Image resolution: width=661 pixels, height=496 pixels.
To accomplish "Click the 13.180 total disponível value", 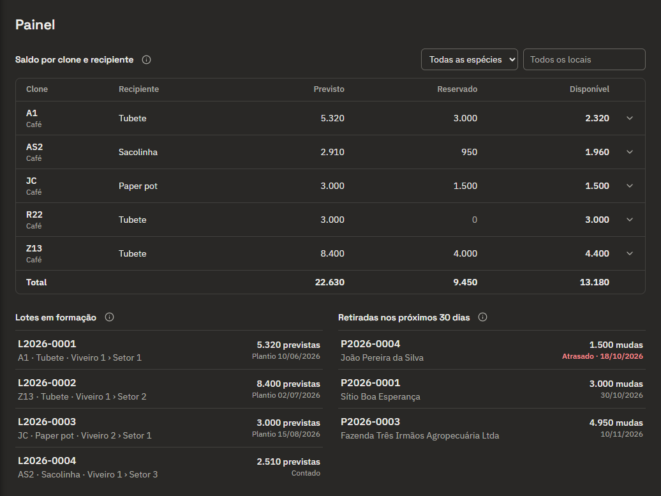I will pyautogui.click(x=595, y=282).
